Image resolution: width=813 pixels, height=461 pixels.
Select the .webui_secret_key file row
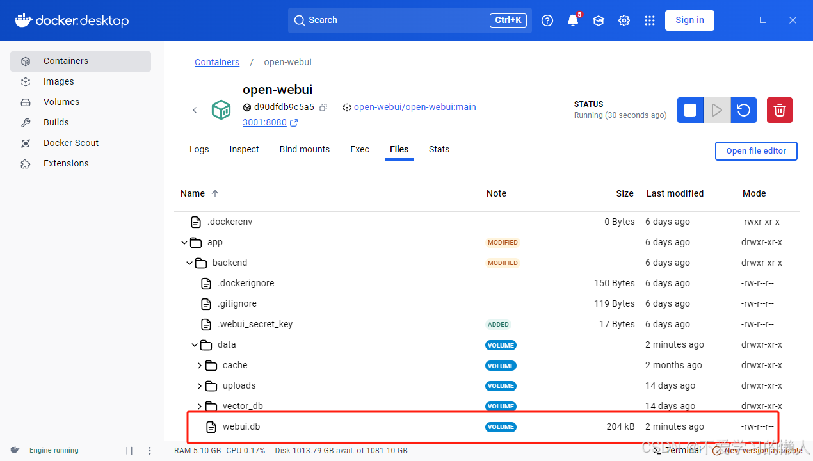pyautogui.click(x=487, y=325)
